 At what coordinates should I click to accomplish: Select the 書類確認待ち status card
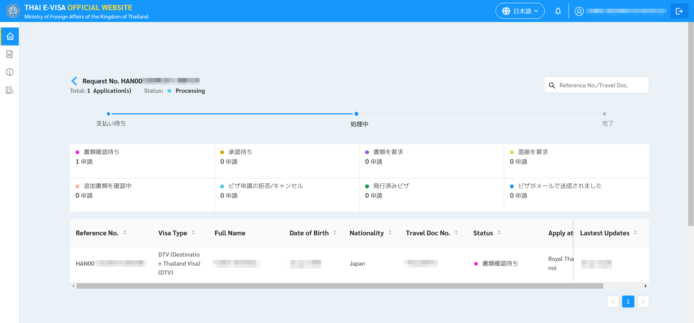pyautogui.click(x=142, y=161)
